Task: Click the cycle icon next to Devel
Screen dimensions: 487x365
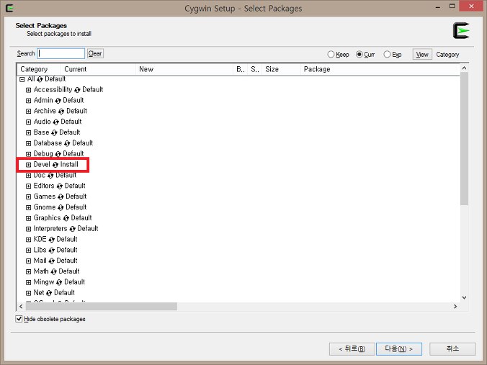Action: pos(55,165)
